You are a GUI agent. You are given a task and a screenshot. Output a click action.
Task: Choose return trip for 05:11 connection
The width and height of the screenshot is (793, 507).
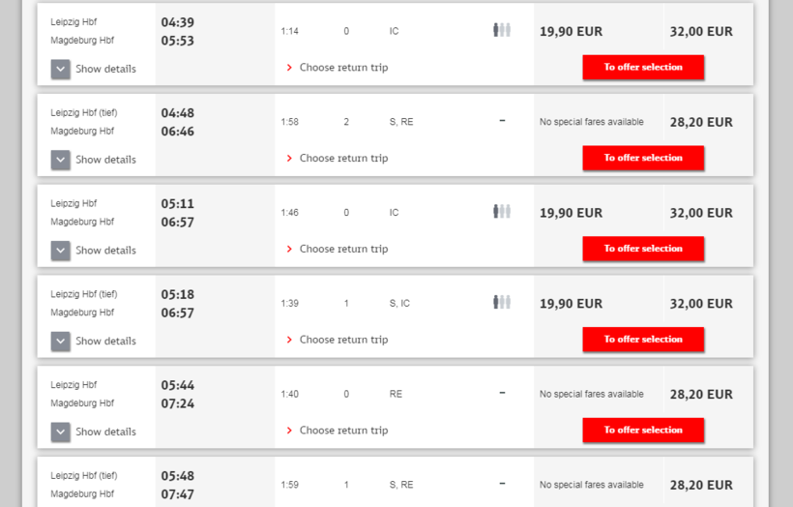343,249
